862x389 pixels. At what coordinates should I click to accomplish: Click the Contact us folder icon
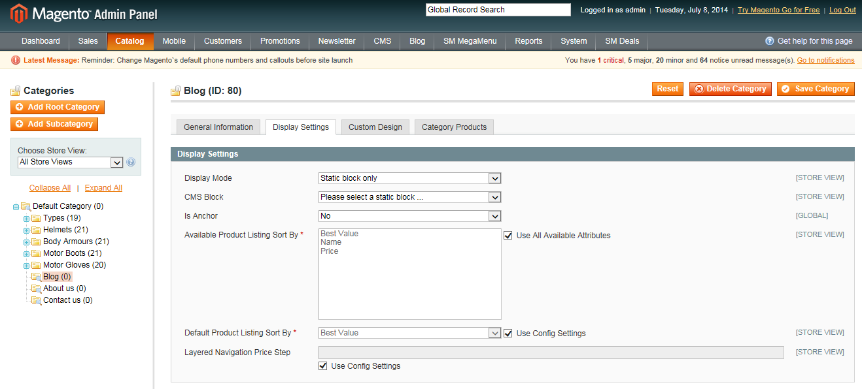click(36, 300)
